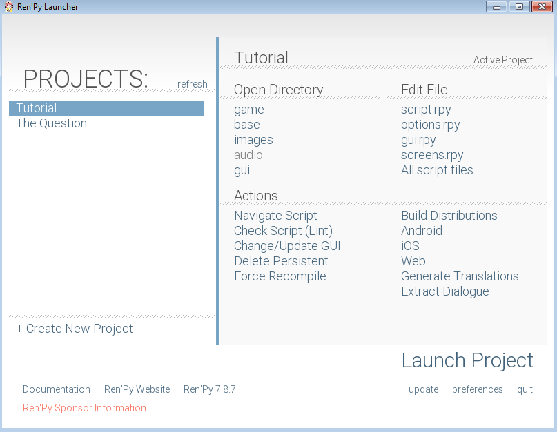Select the Tutorial project in the list
The image size is (557, 432).
(106, 108)
